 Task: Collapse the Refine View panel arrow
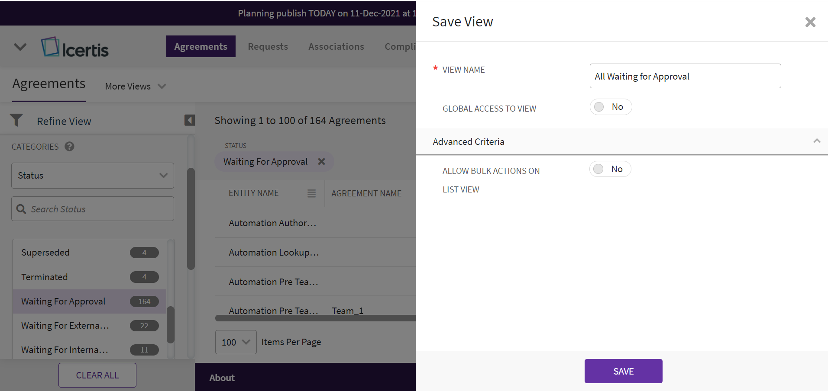click(189, 120)
